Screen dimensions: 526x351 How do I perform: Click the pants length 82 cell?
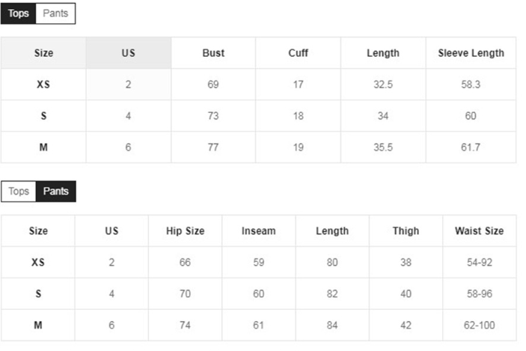[x=332, y=293]
